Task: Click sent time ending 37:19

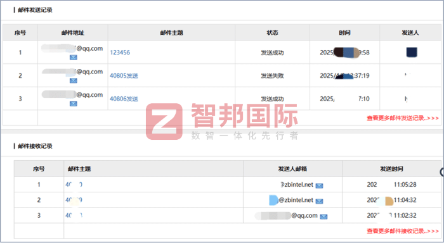Action: (344, 76)
